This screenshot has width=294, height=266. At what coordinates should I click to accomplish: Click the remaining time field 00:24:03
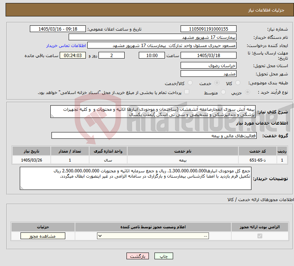[x=73, y=55]
